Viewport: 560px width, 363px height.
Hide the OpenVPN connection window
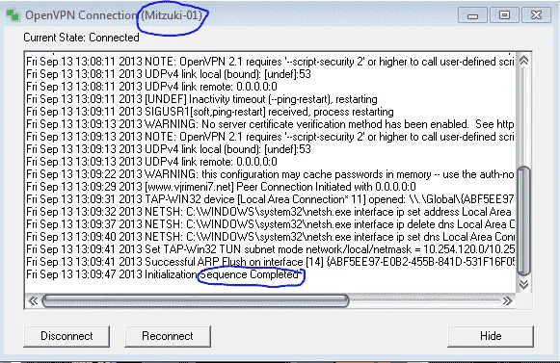tap(491, 336)
